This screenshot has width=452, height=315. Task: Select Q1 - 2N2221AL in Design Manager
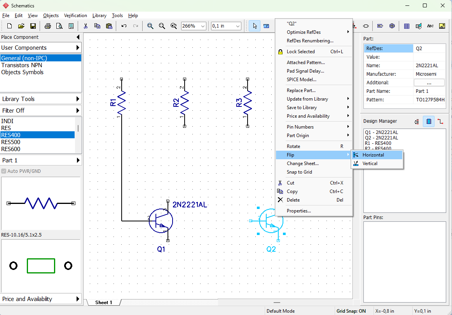pos(381,132)
